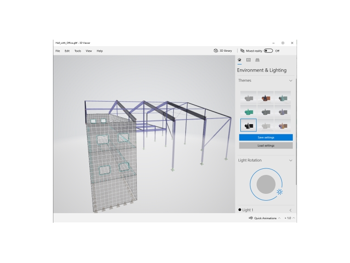Minimize the 3D Viewer window
The height and width of the screenshot is (263, 350).
pyautogui.click(x=274, y=43)
